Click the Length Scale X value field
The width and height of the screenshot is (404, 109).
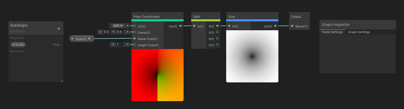tap(120, 44)
